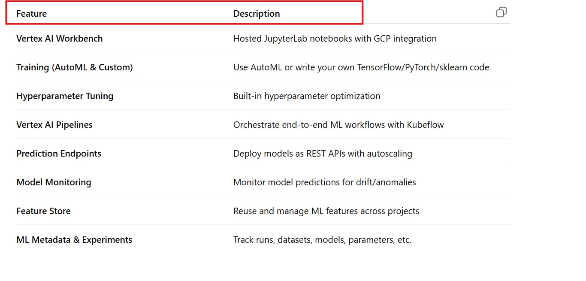Click the ML Metadata & Experiments cell

74,240
